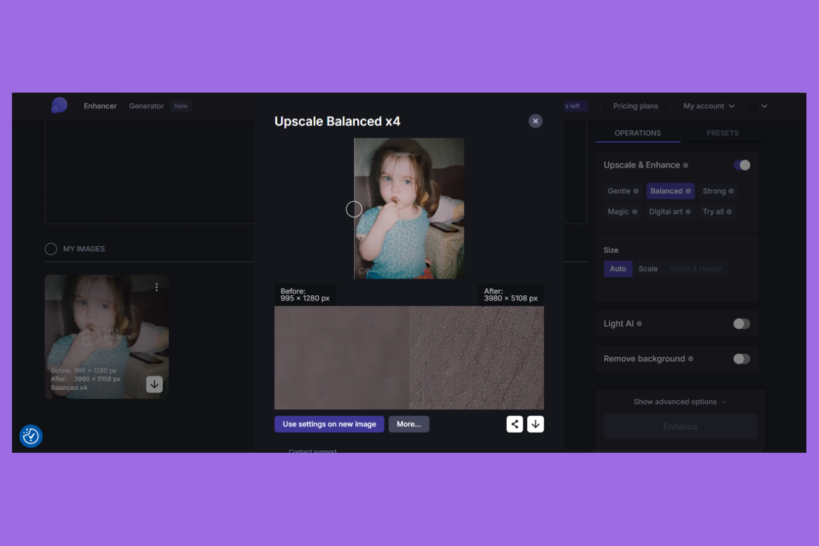Expand the My account dropdown
The height and width of the screenshot is (546, 819).
[x=709, y=106]
